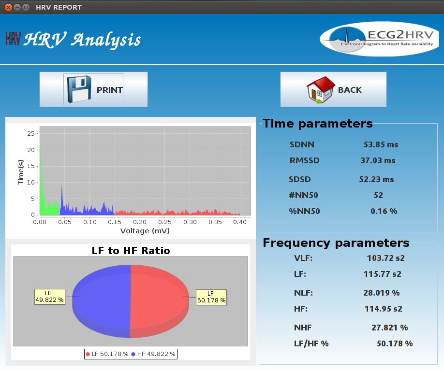444x371 pixels.
Task: Close the HRV REPORT window
Action: point(8,7)
